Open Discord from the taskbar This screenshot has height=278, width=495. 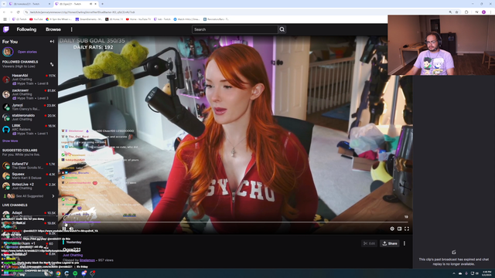84,273
